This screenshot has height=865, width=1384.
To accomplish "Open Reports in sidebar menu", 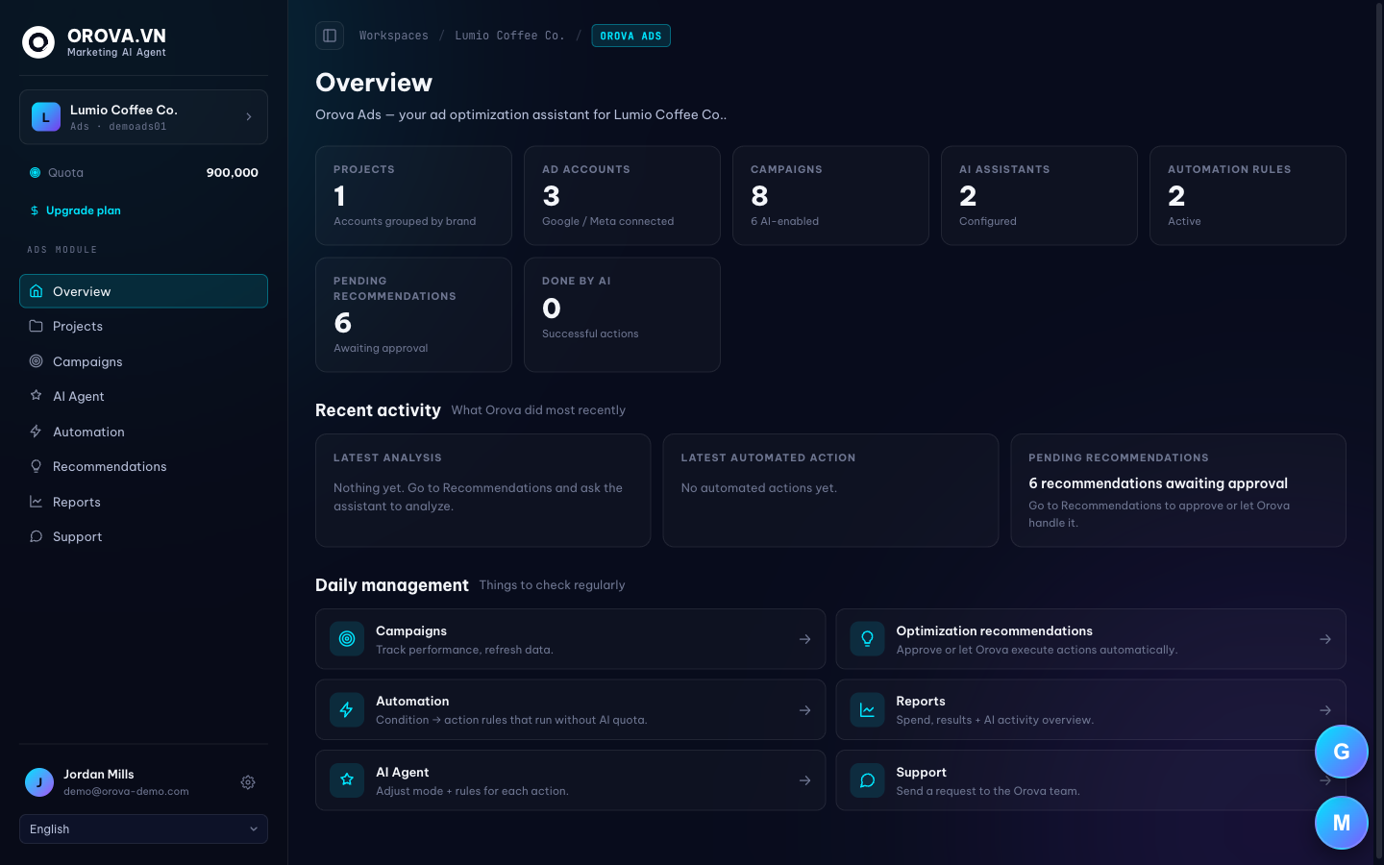I will point(143,502).
